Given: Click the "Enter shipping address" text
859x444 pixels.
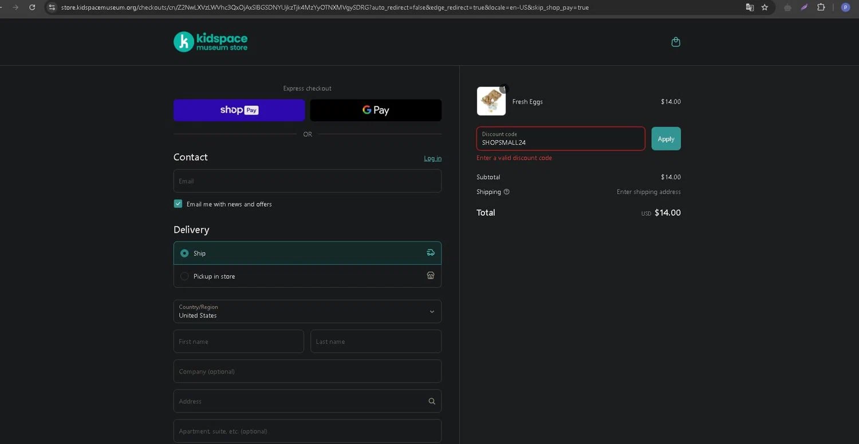Looking at the screenshot, I should point(649,192).
